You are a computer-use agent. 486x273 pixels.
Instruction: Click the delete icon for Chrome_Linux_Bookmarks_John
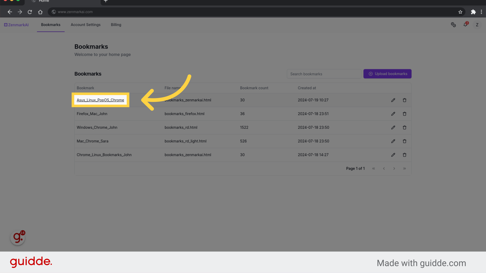[x=404, y=155]
